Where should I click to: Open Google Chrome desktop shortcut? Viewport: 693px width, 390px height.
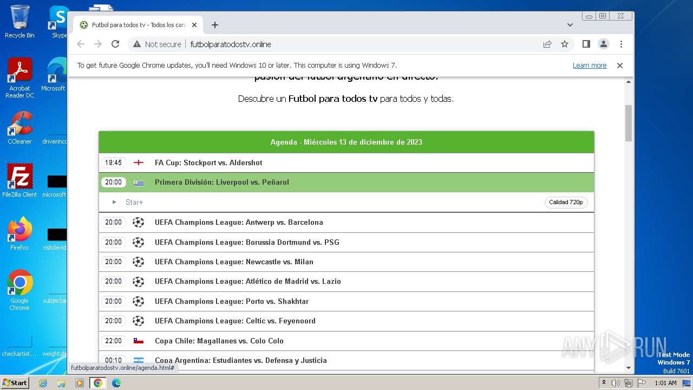[x=19, y=290]
